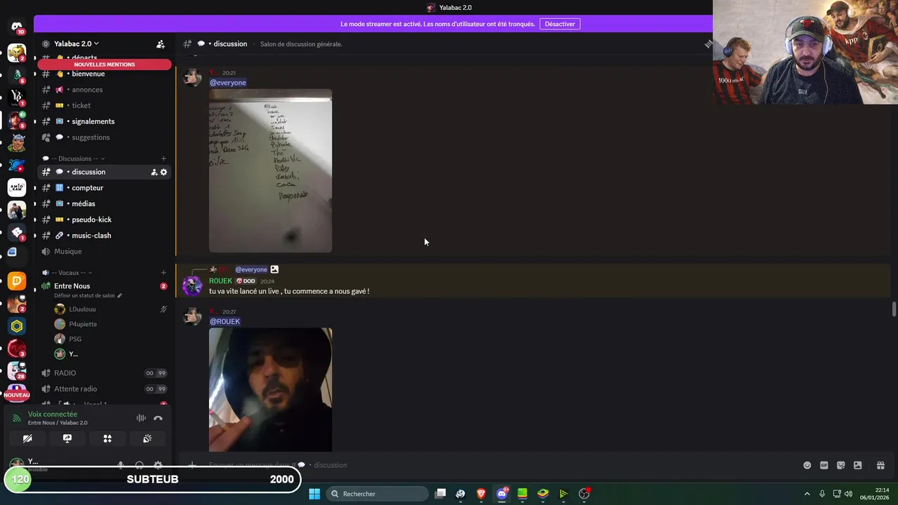Open discussion channel settings gear
This screenshot has width=898, height=505.
[x=164, y=172]
